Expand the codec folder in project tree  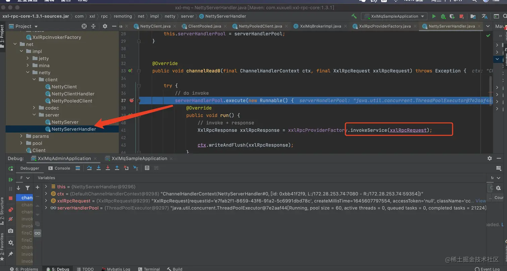point(34,108)
